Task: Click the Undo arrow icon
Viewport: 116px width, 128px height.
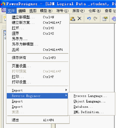Action: (x=89, y=19)
